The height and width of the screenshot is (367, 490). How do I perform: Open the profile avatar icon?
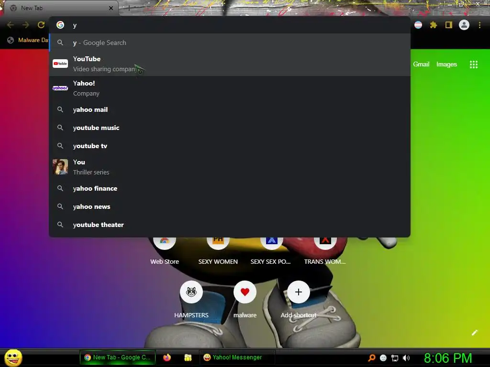click(x=464, y=25)
